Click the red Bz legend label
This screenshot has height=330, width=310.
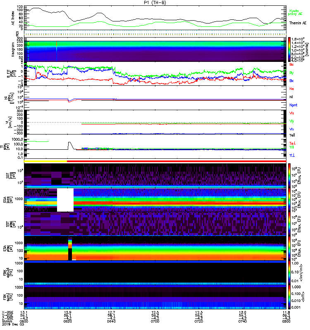pyautogui.click(x=291, y=64)
